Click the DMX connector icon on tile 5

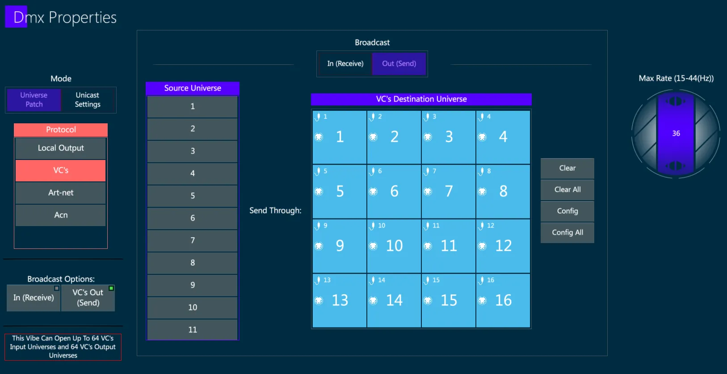(x=319, y=192)
